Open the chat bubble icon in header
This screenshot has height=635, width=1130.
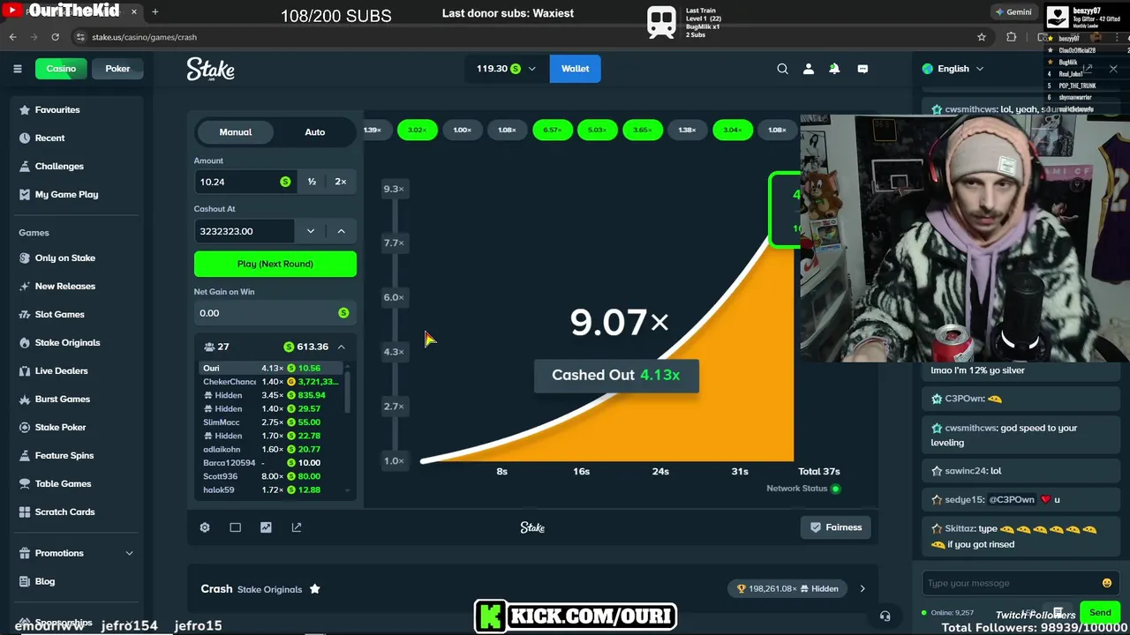(863, 69)
